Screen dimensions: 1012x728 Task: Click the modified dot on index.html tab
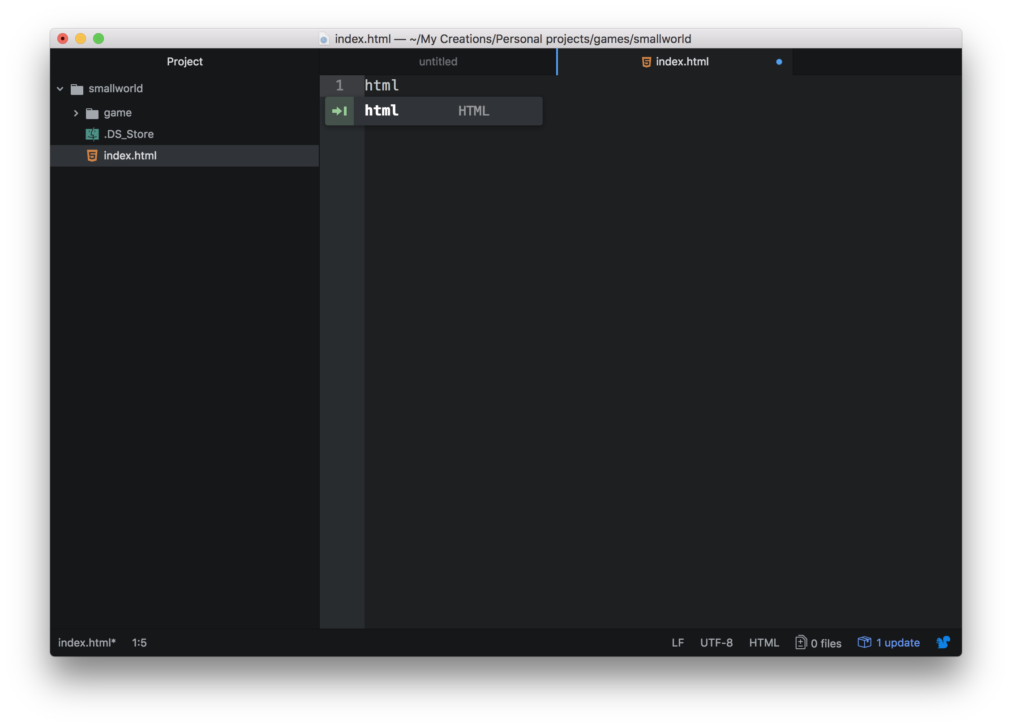click(779, 62)
